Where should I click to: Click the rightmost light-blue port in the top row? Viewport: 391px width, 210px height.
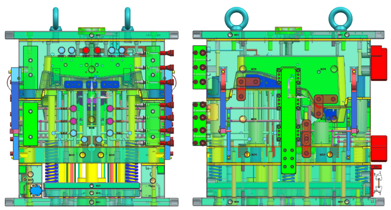pyautogui.click(x=122, y=51)
